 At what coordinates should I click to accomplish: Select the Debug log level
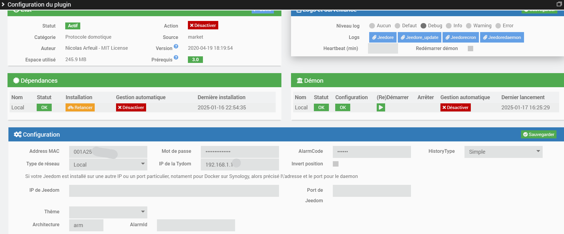pyautogui.click(x=423, y=26)
